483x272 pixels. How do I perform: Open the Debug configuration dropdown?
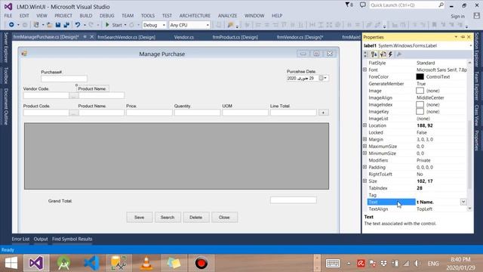point(164,25)
